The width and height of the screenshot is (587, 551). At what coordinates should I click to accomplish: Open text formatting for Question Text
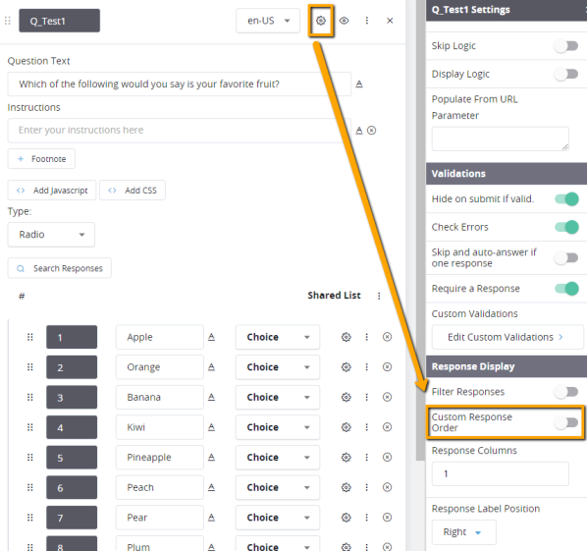click(x=359, y=83)
